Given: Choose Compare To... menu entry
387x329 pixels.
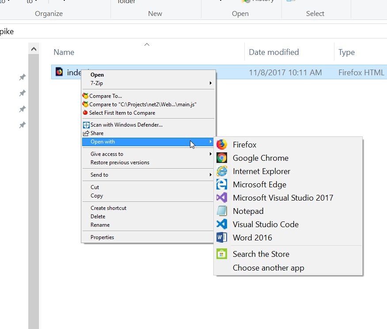Looking at the screenshot, I should pyautogui.click(x=148, y=96).
